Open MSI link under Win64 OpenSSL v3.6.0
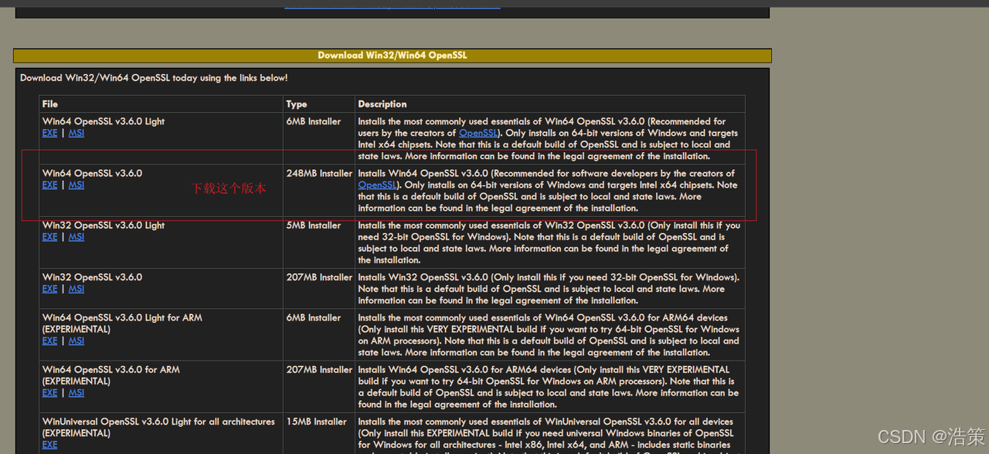Viewport: 989px width, 454px height. (x=76, y=185)
